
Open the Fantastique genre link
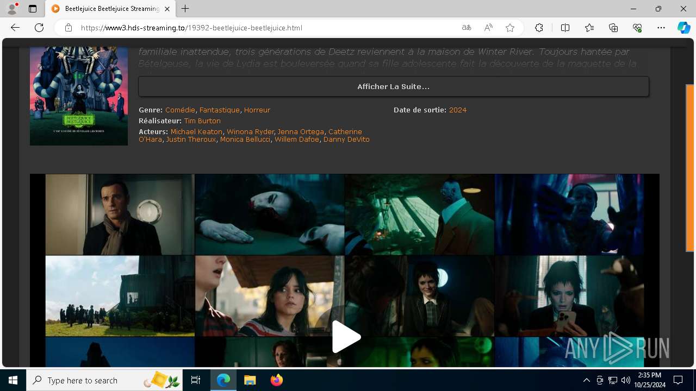(220, 110)
